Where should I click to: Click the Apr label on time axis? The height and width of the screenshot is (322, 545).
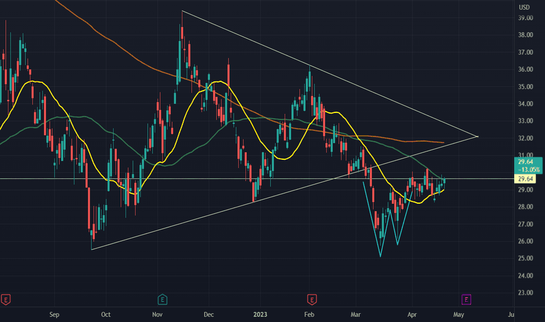click(x=412, y=315)
